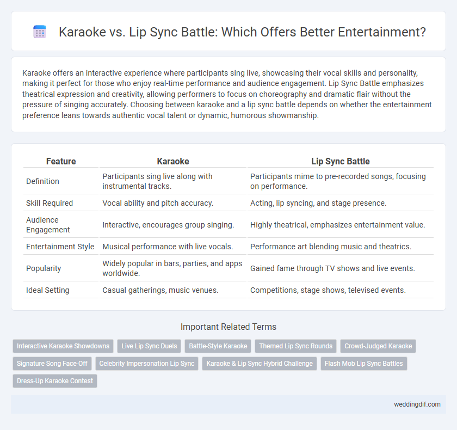Click 'Participants mime to pre-recorded songs' cell

341,181
